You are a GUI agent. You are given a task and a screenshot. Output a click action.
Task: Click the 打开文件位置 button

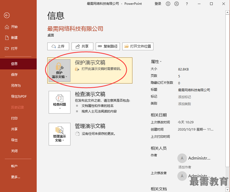point(138,46)
